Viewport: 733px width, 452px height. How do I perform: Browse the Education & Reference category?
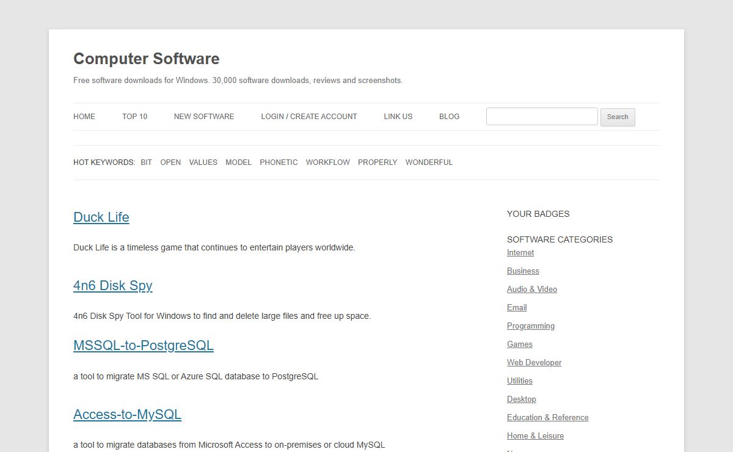coord(548,418)
